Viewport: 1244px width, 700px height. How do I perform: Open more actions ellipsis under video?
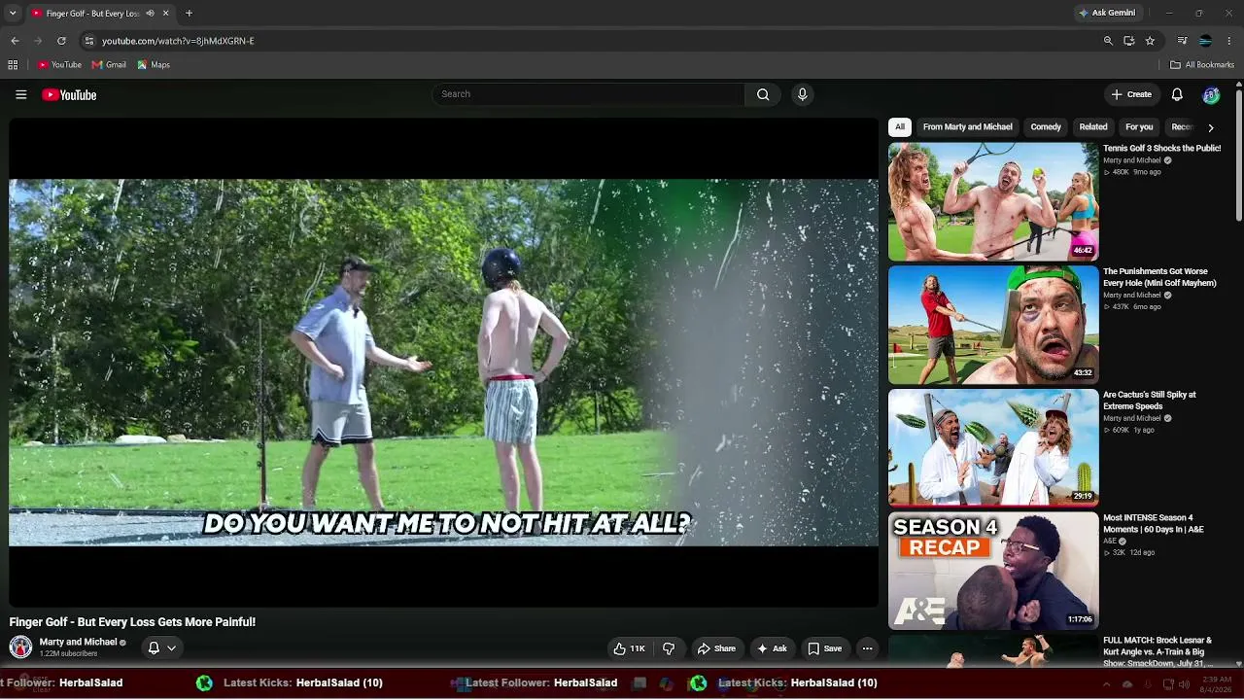tap(867, 648)
